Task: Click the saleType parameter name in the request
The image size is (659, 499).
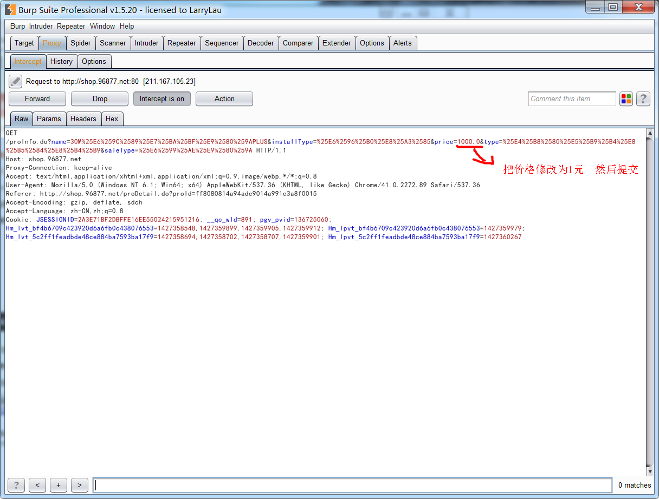Action: click(120, 150)
